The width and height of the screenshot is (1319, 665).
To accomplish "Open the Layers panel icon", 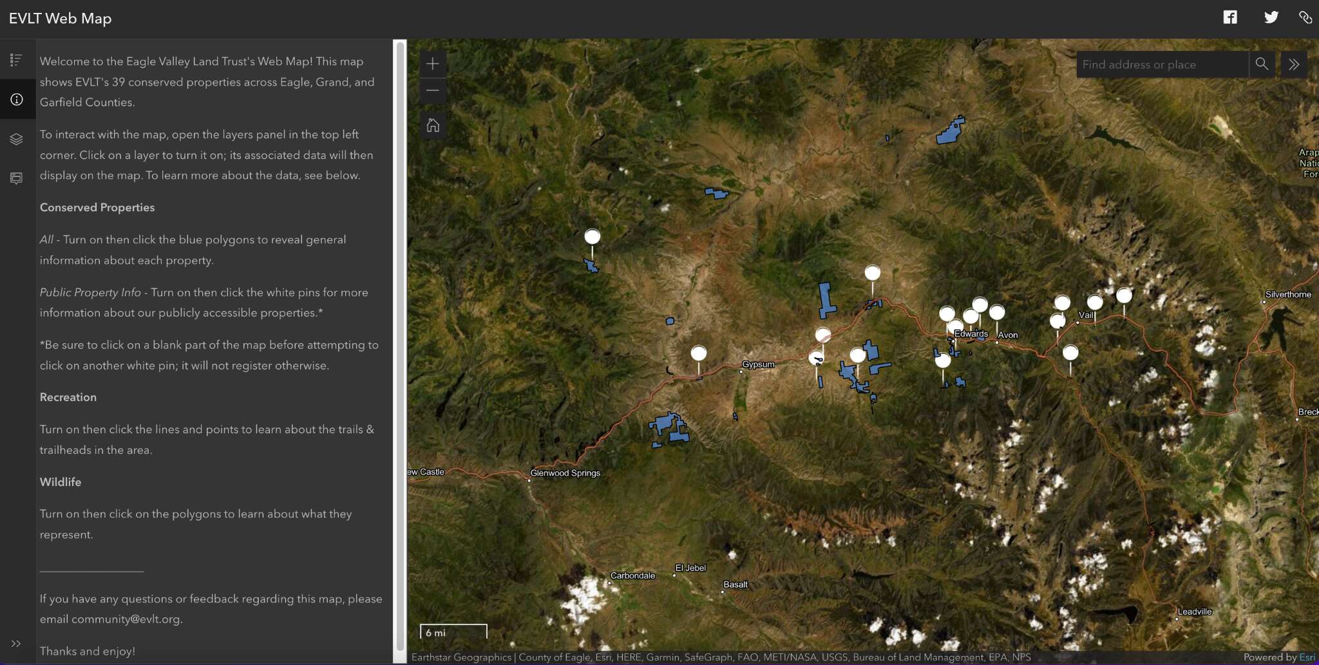I will tap(17, 139).
